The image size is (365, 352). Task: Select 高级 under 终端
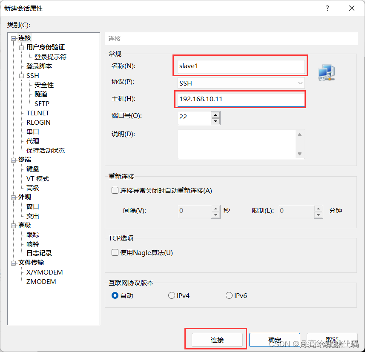click(x=33, y=188)
